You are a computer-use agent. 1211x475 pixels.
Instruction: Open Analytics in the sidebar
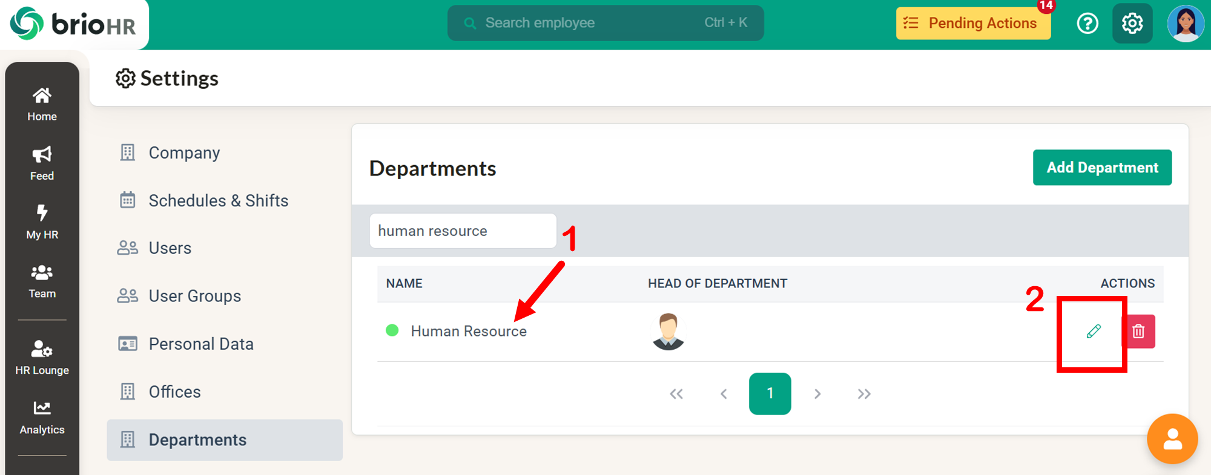click(x=42, y=417)
